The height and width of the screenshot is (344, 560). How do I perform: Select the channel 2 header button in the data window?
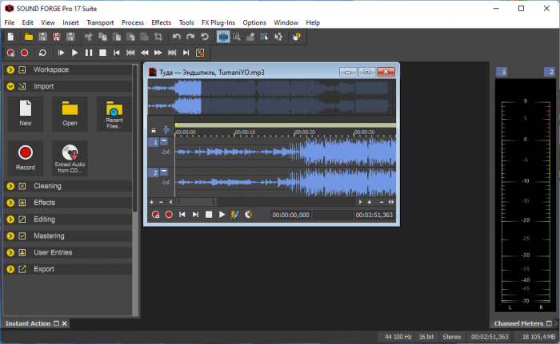point(154,172)
